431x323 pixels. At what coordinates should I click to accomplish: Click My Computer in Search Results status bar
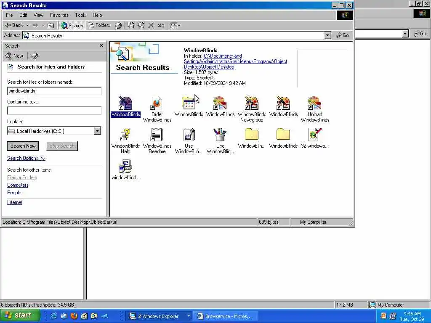click(x=313, y=222)
